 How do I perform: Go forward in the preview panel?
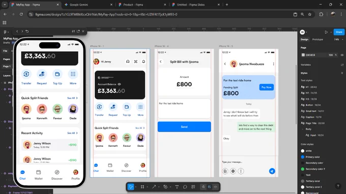pyautogui.click(x=22, y=31)
